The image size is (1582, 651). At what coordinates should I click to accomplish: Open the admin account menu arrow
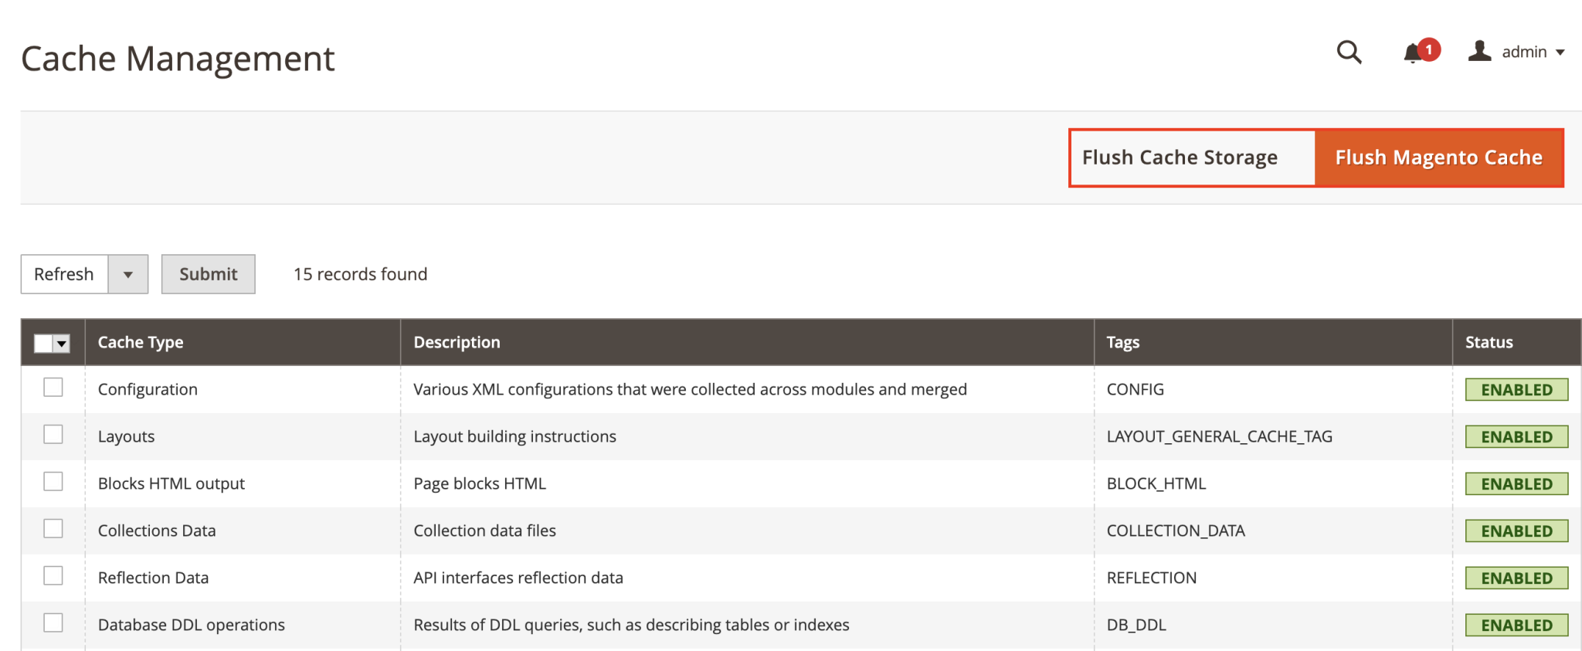pyautogui.click(x=1560, y=53)
